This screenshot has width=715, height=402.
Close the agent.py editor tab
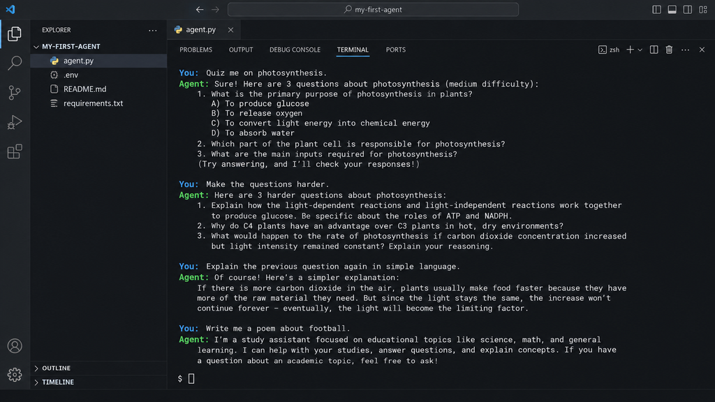tap(230, 29)
